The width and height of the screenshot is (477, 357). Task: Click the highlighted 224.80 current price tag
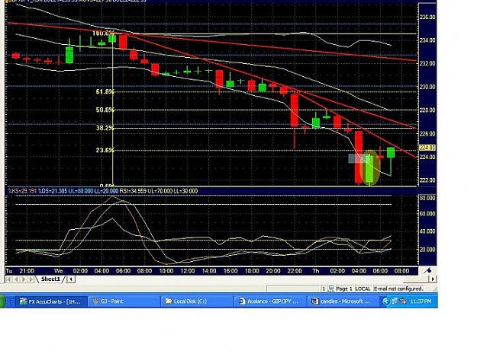(427, 148)
